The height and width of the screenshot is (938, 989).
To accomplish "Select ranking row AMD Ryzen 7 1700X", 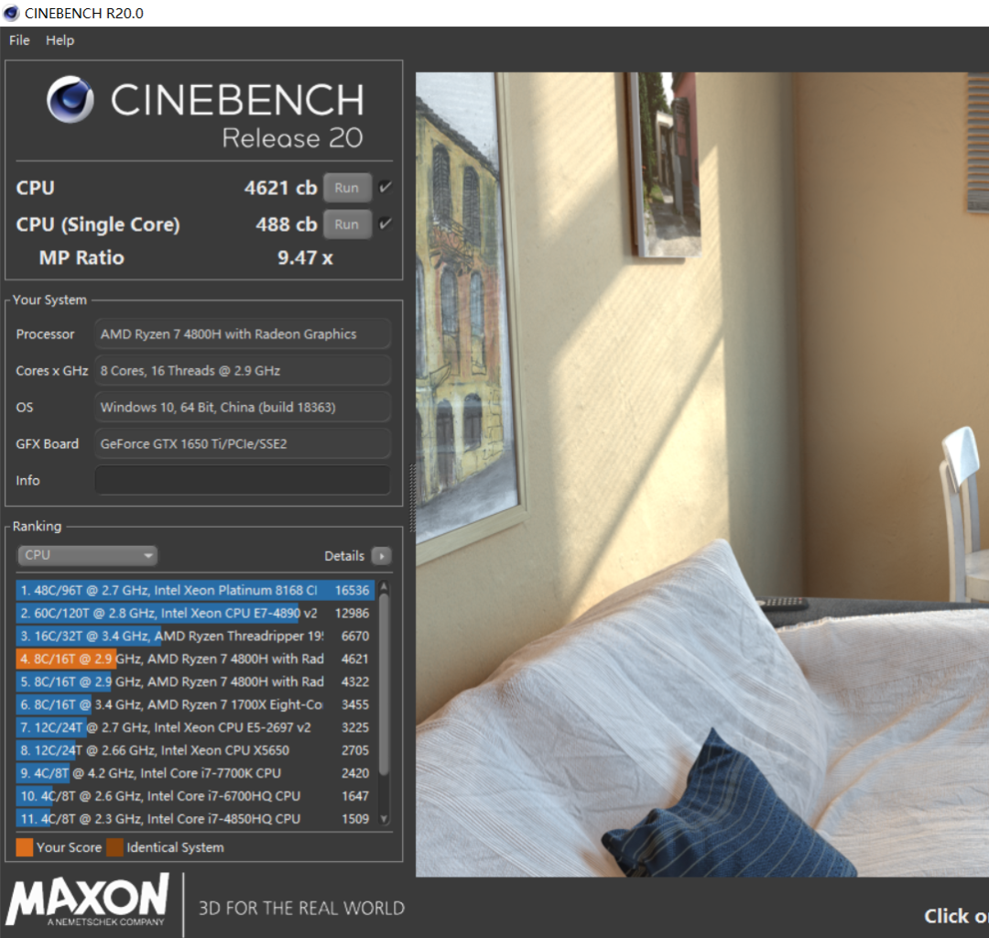I will [196, 704].
